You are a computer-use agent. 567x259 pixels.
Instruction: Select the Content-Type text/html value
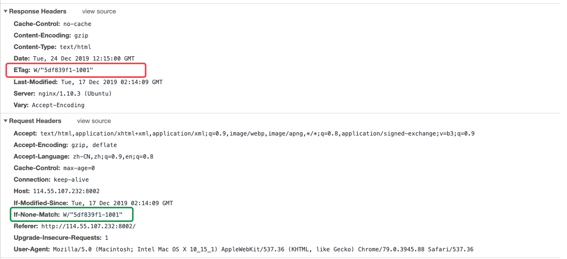click(x=75, y=47)
